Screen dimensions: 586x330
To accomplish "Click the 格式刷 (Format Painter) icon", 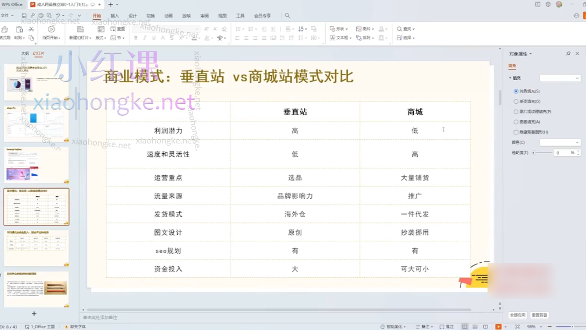I will pyautogui.click(x=5, y=30).
